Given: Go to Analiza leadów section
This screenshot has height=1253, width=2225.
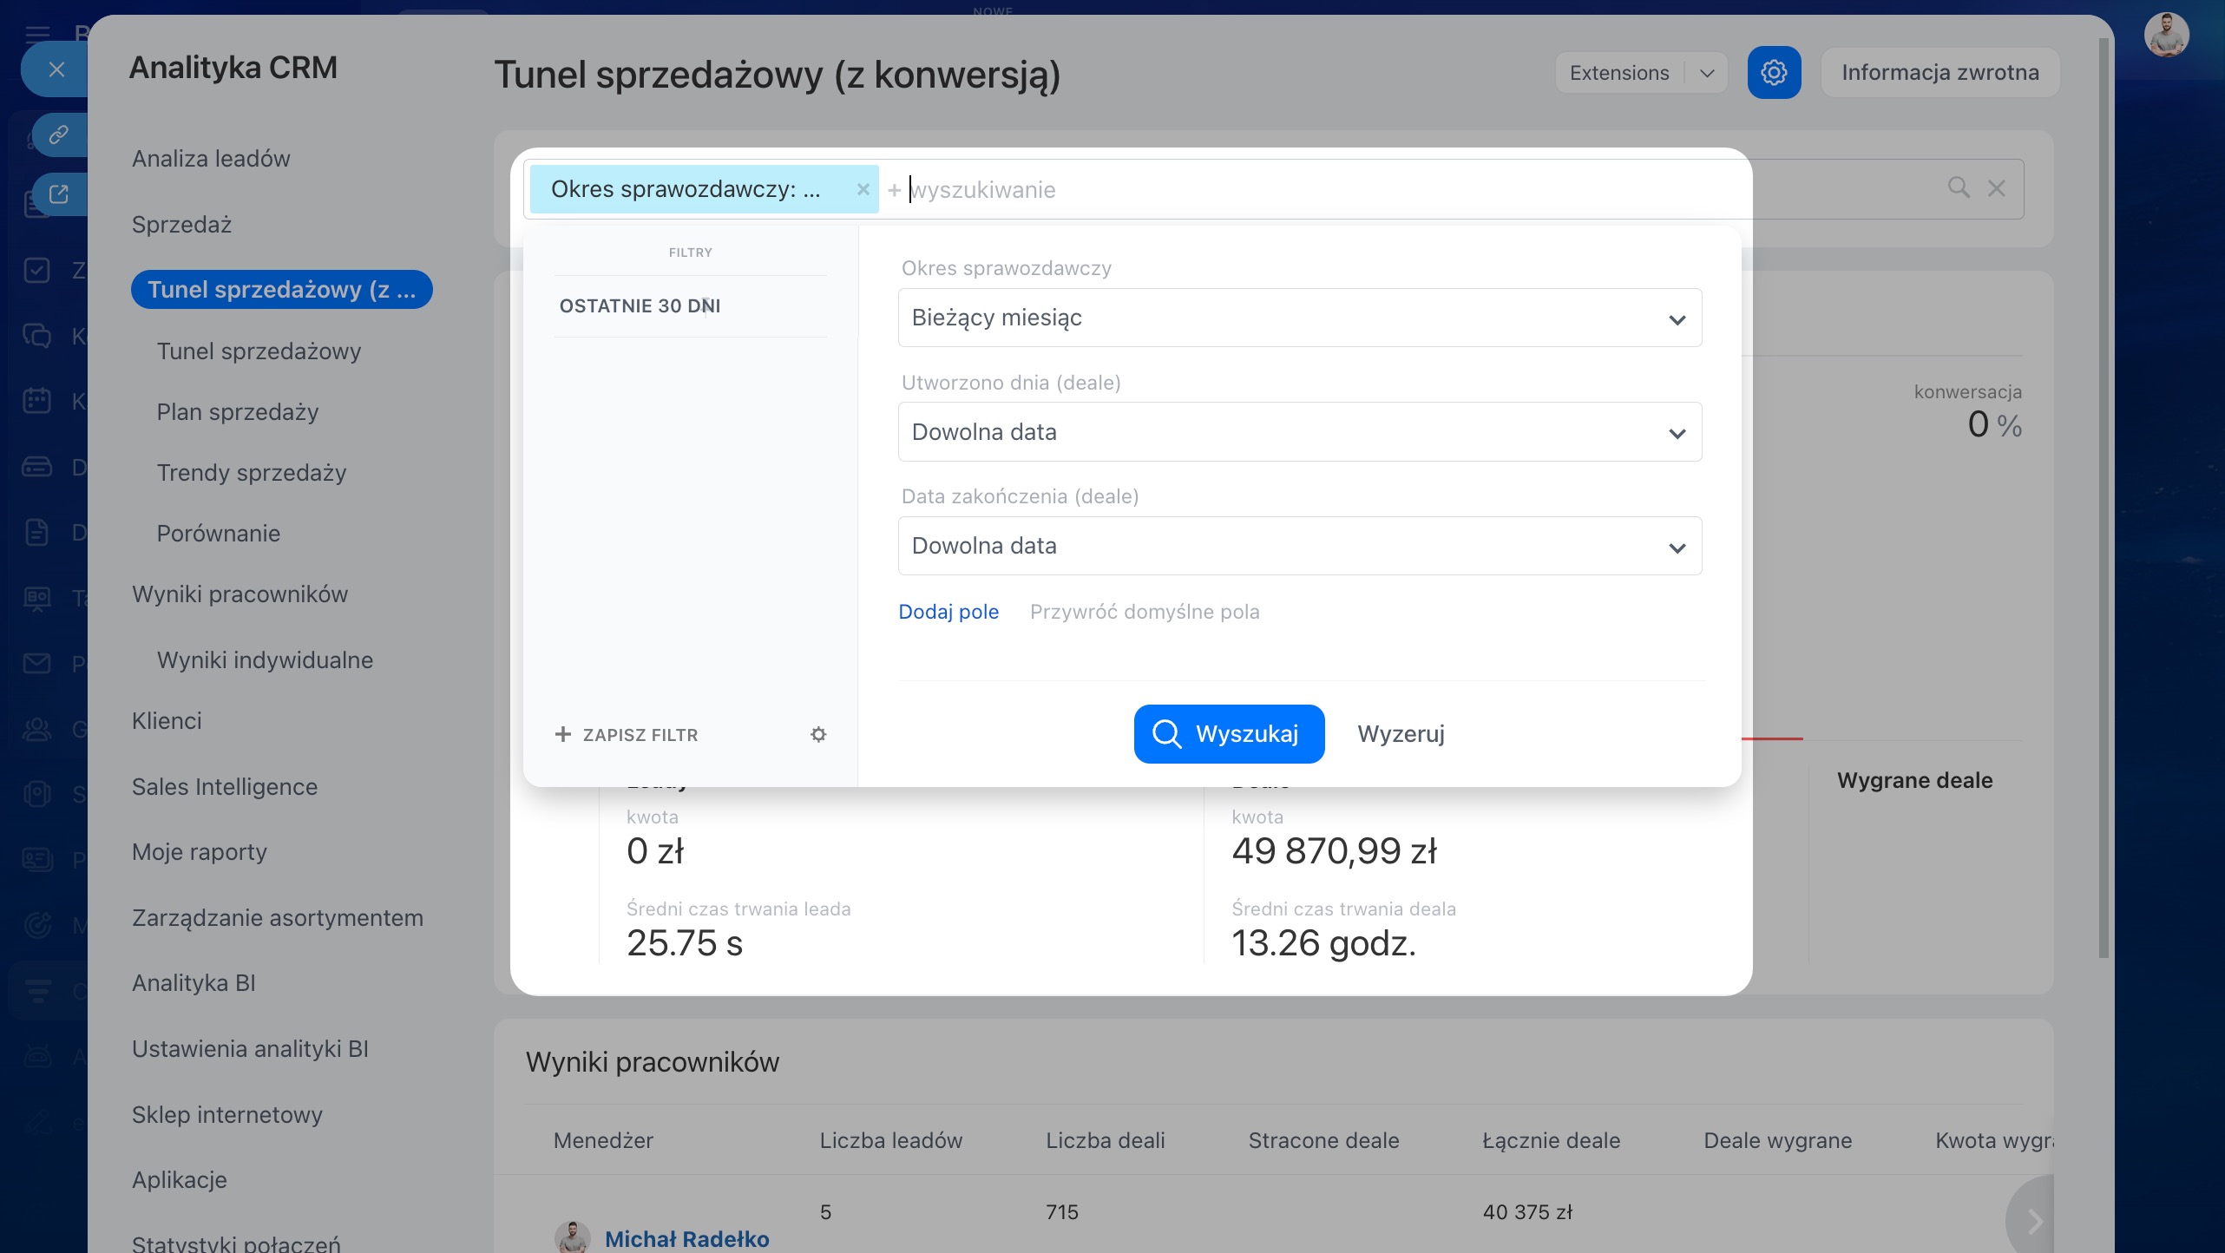Looking at the screenshot, I should [x=211, y=159].
